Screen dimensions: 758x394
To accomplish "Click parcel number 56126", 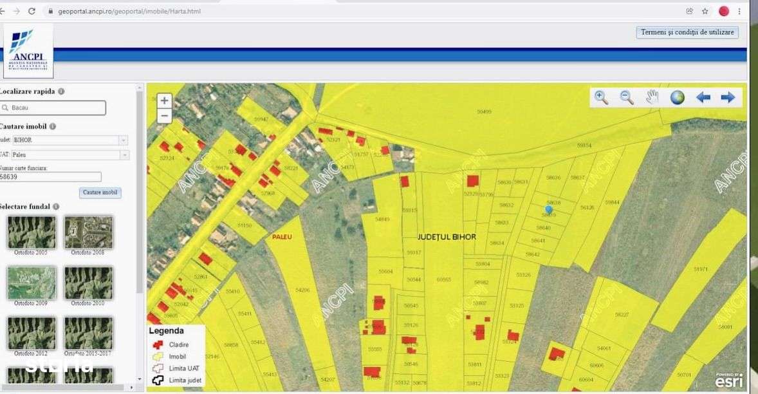I will 587,207.
